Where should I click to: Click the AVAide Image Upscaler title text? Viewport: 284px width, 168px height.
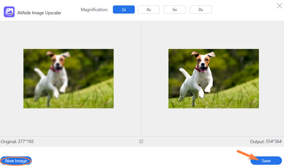tap(39, 12)
